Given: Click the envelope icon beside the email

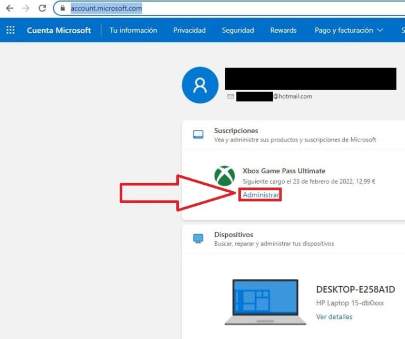Looking at the screenshot, I should click(230, 96).
